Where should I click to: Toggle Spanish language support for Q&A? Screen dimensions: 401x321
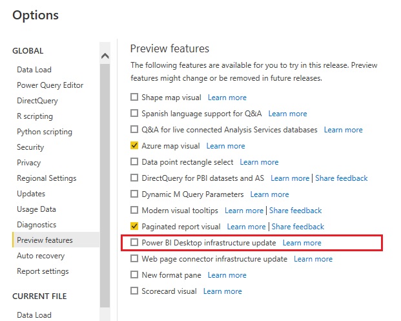click(x=134, y=113)
